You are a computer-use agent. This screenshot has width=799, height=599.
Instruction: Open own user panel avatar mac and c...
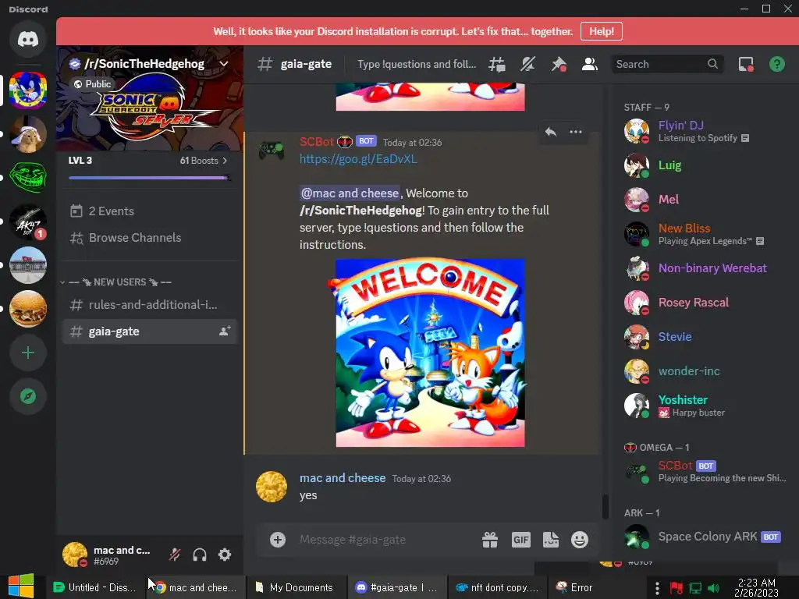point(74,555)
